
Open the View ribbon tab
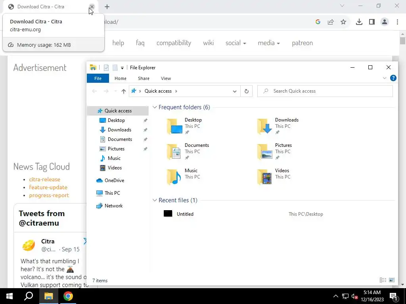click(x=166, y=78)
